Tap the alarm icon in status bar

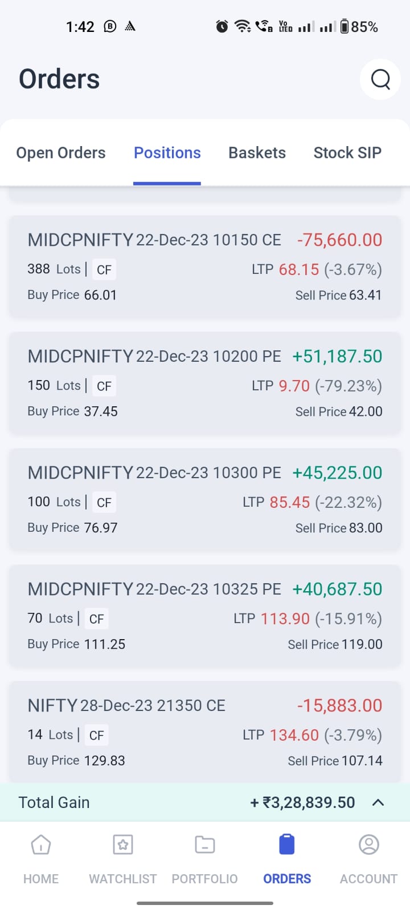(222, 26)
